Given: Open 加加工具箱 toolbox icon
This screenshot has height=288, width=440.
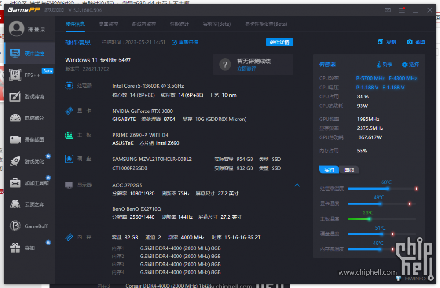Looking at the screenshot, I should point(15,183).
